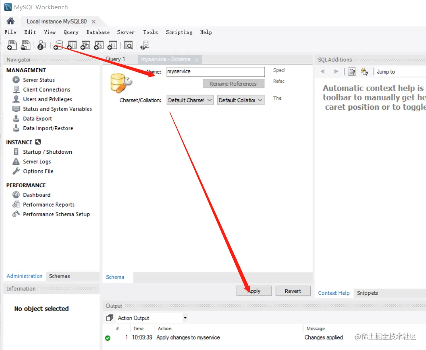Click the Changes applied message
The width and height of the screenshot is (426, 350).
point(323,338)
